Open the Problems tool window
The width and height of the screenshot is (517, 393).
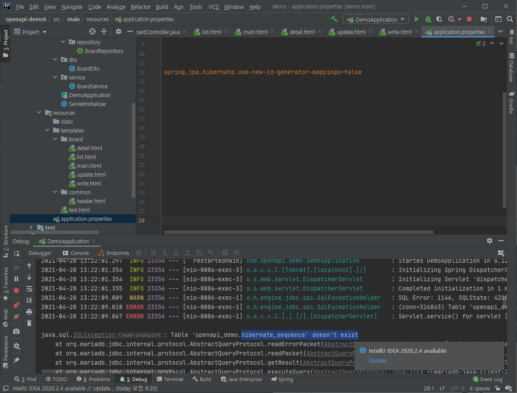[x=93, y=379]
